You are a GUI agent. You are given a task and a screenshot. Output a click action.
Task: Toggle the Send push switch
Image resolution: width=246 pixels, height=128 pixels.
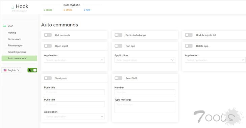48,78
